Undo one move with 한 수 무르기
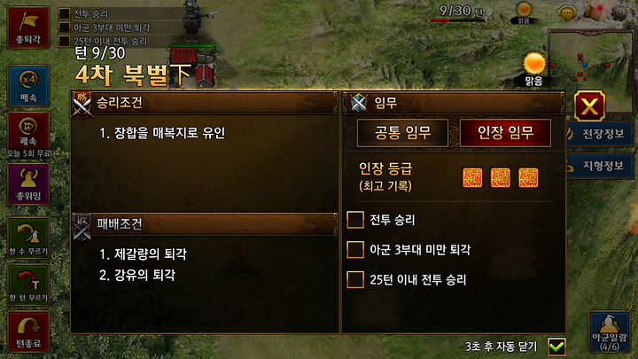The width and height of the screenshot is (638, 359). 28,238
